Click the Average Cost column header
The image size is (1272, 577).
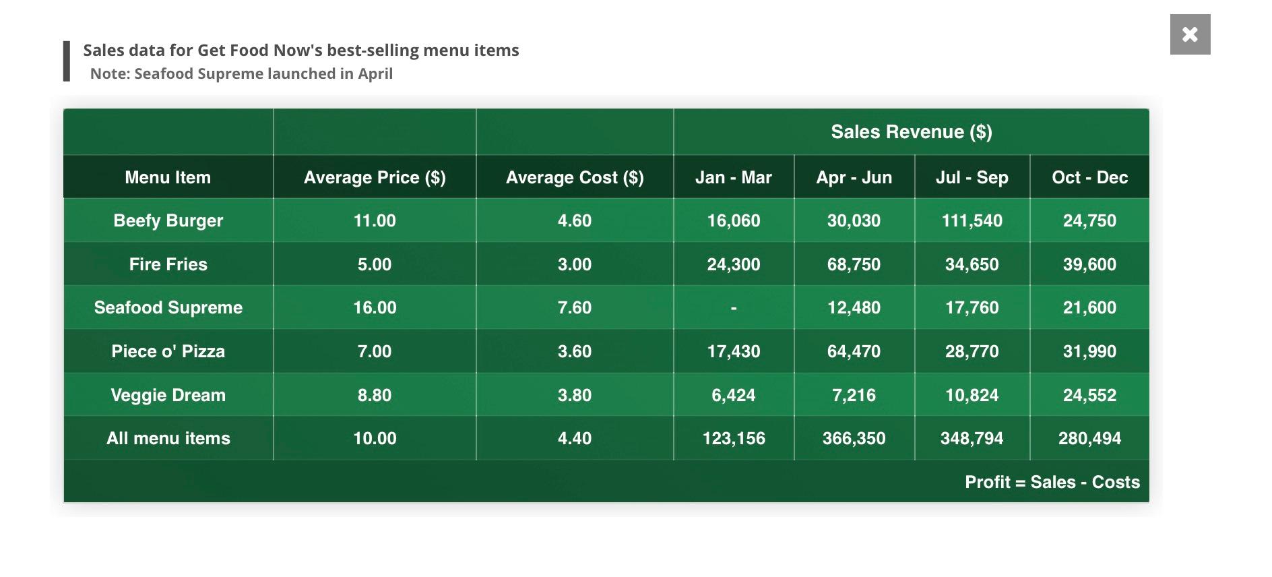coord(575,177)
